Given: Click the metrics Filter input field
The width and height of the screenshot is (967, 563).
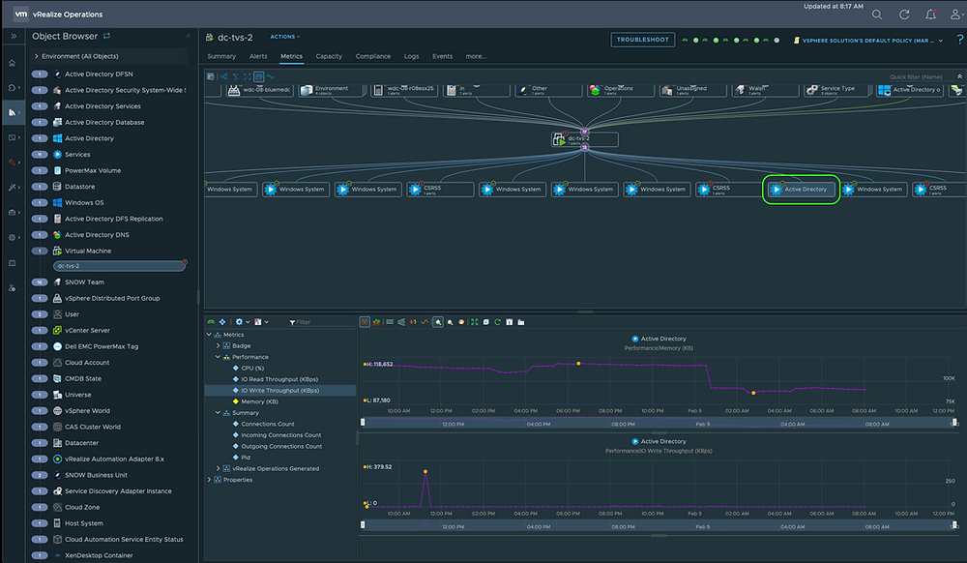Looking at the screenshot, I should pyautogui.click(x=321, y=322).
